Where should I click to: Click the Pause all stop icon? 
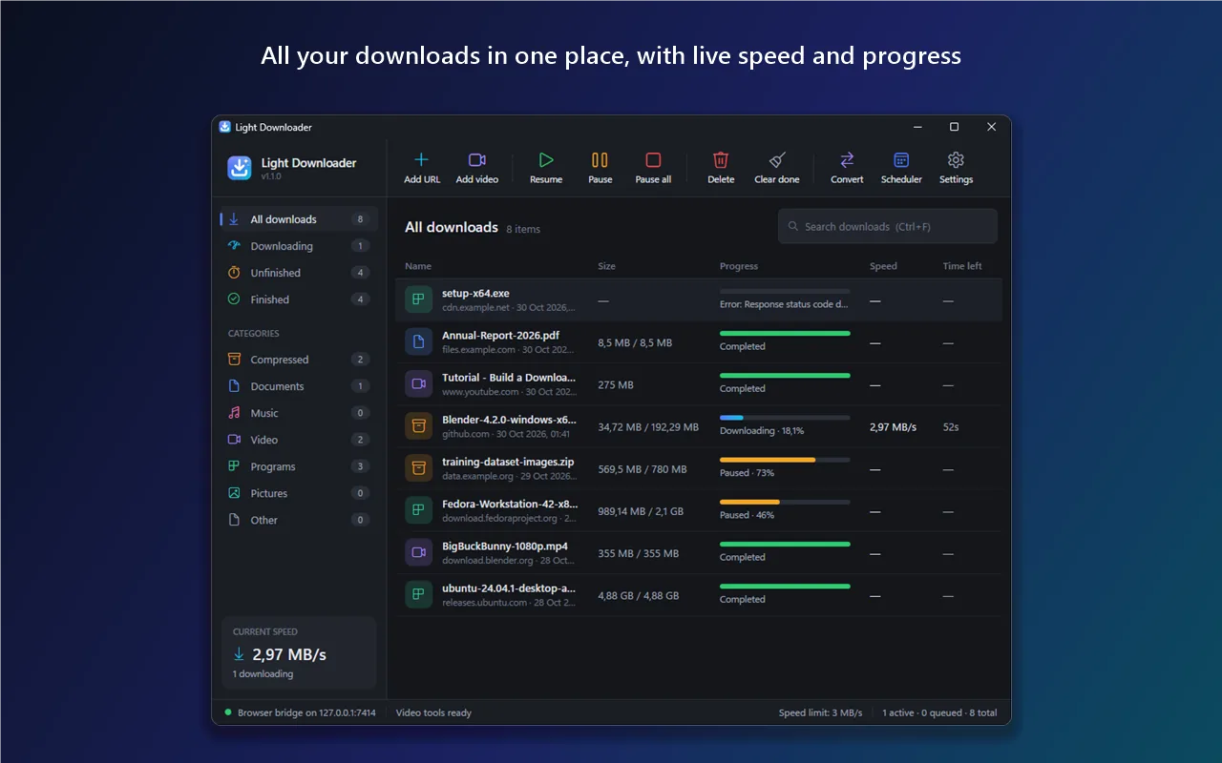pos(653,160)
